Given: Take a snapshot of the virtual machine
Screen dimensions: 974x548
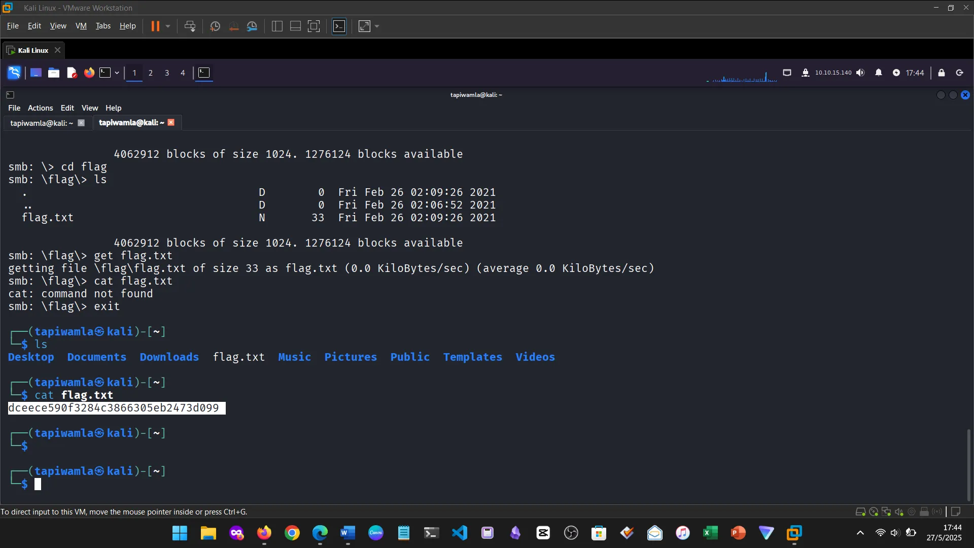Looking at the screenshot, I should coord(215,26).
